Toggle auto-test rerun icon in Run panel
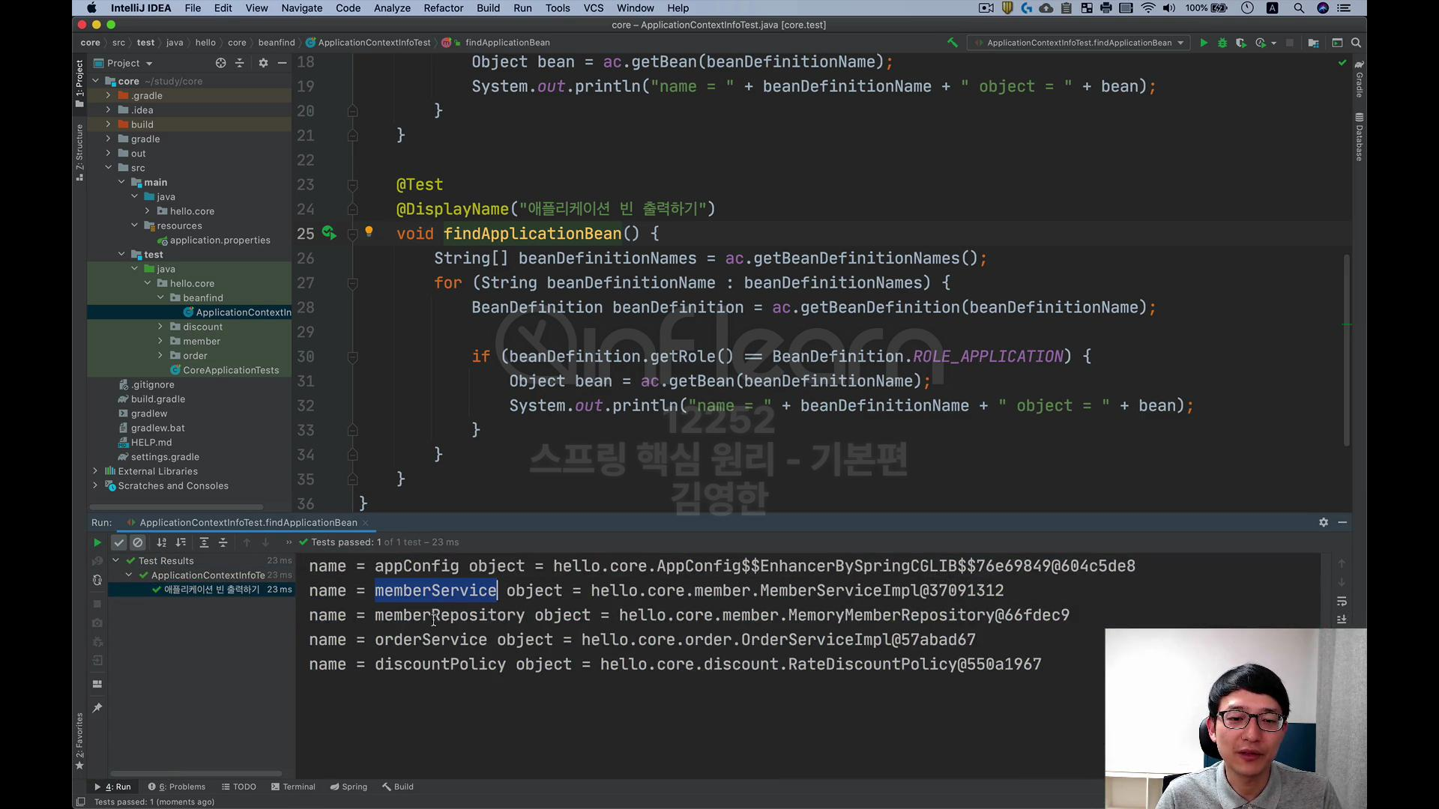 tap(97, 580)
